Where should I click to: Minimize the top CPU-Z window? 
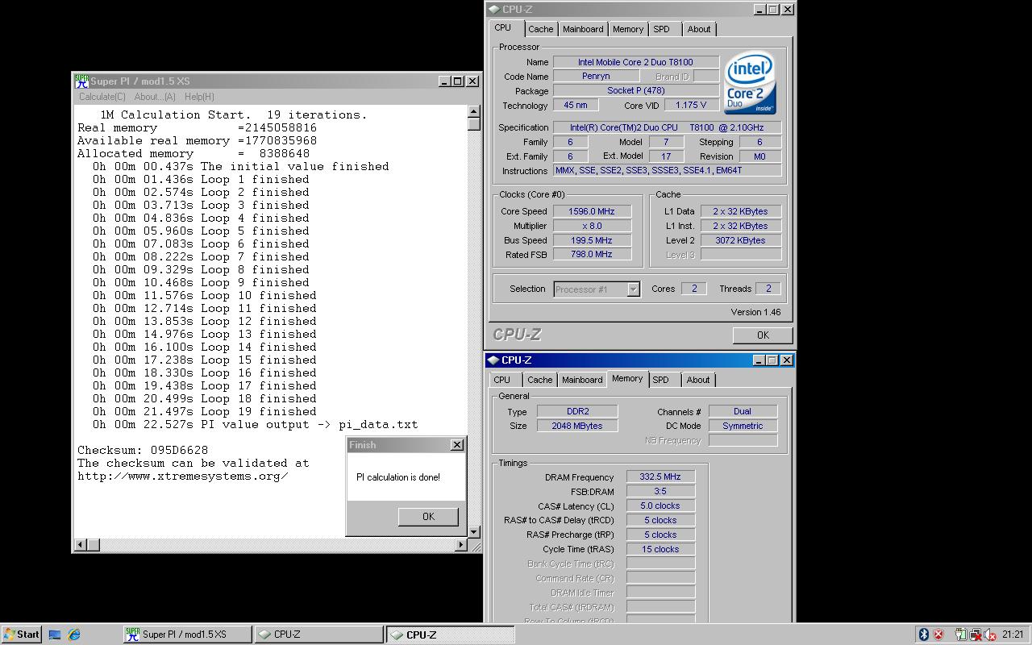(x=759, y=10)
